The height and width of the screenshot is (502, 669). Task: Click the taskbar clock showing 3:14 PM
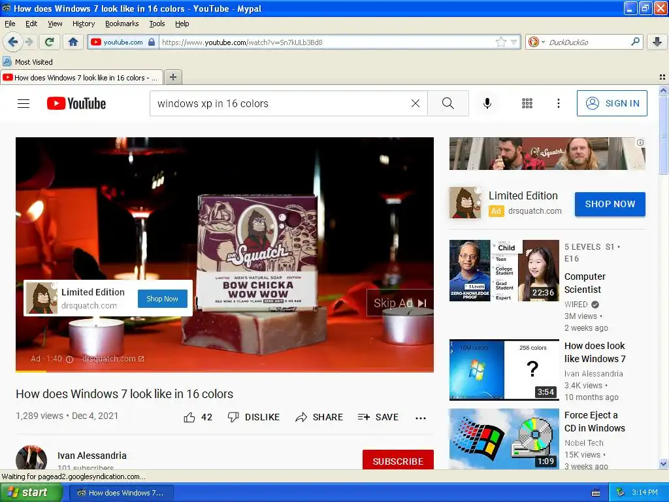tap(645, 493)
